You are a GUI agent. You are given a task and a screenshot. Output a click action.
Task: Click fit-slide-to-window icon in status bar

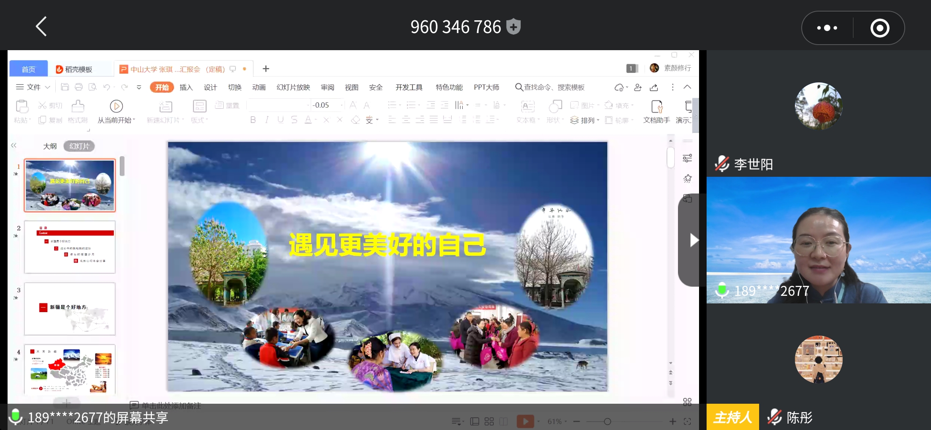687,421
